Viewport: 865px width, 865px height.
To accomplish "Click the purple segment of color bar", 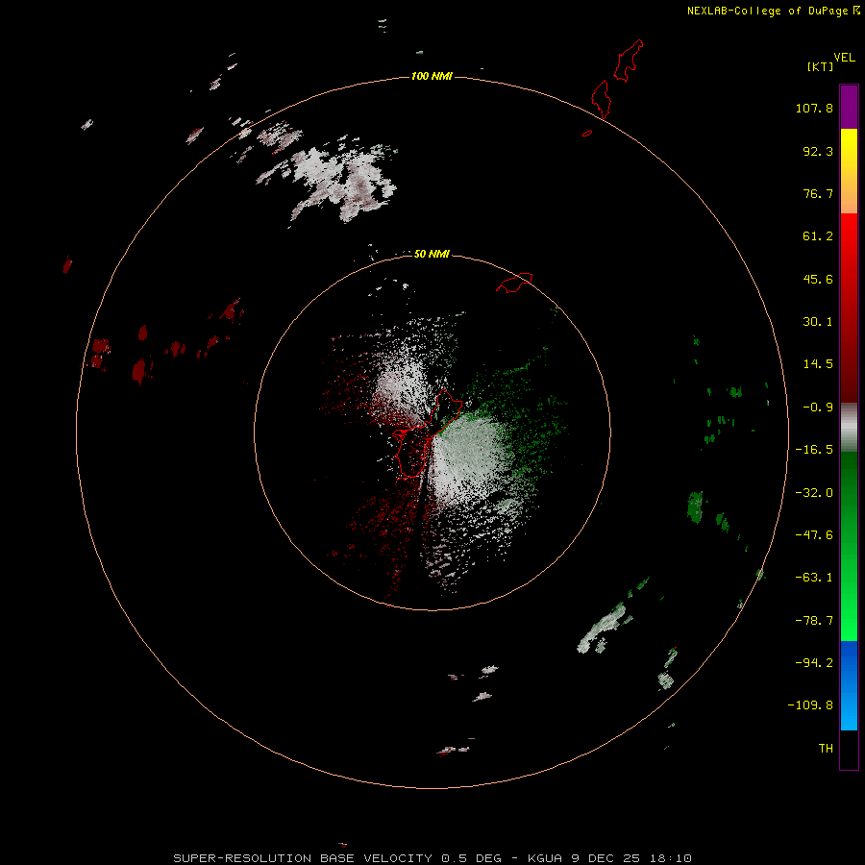I will click(849, 107).
